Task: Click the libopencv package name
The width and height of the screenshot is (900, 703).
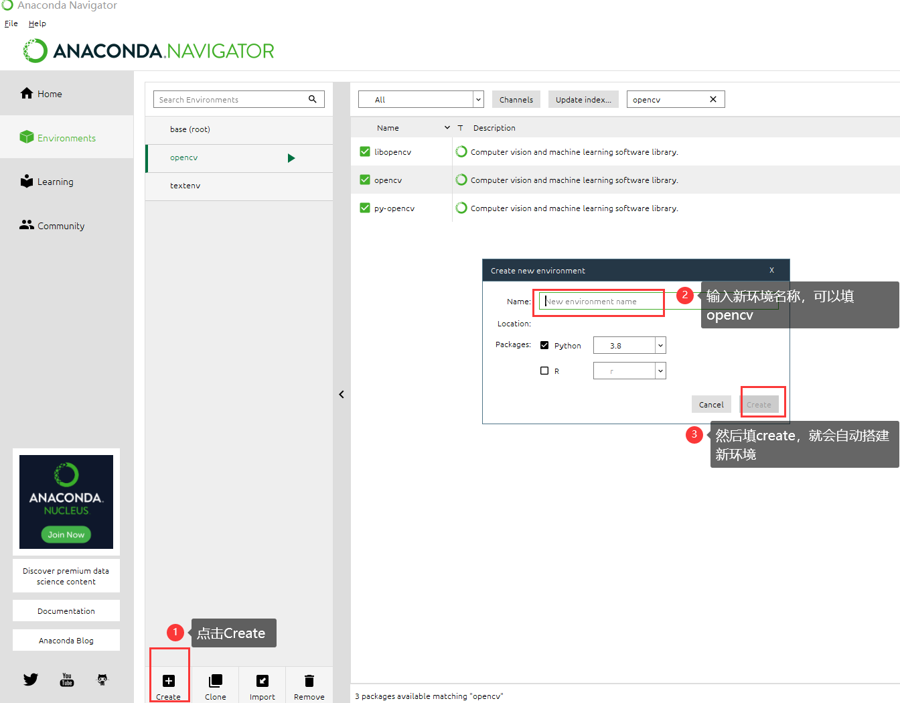Action: 393,152
